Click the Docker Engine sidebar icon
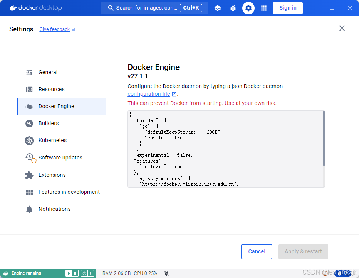The width and height of the screenshot is (359, 278). point(29,107)
